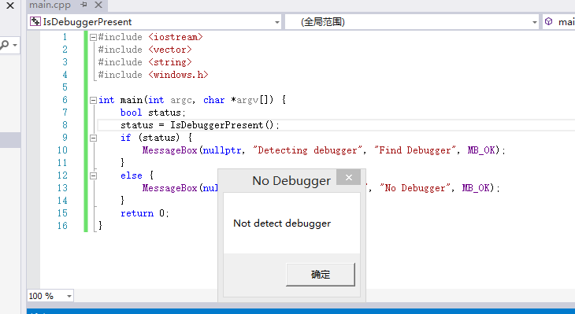Close the main.cpp editor tab

(98, 5)
